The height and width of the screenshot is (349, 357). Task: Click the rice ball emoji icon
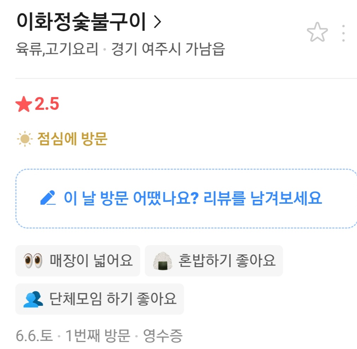[x=162, y=261]
